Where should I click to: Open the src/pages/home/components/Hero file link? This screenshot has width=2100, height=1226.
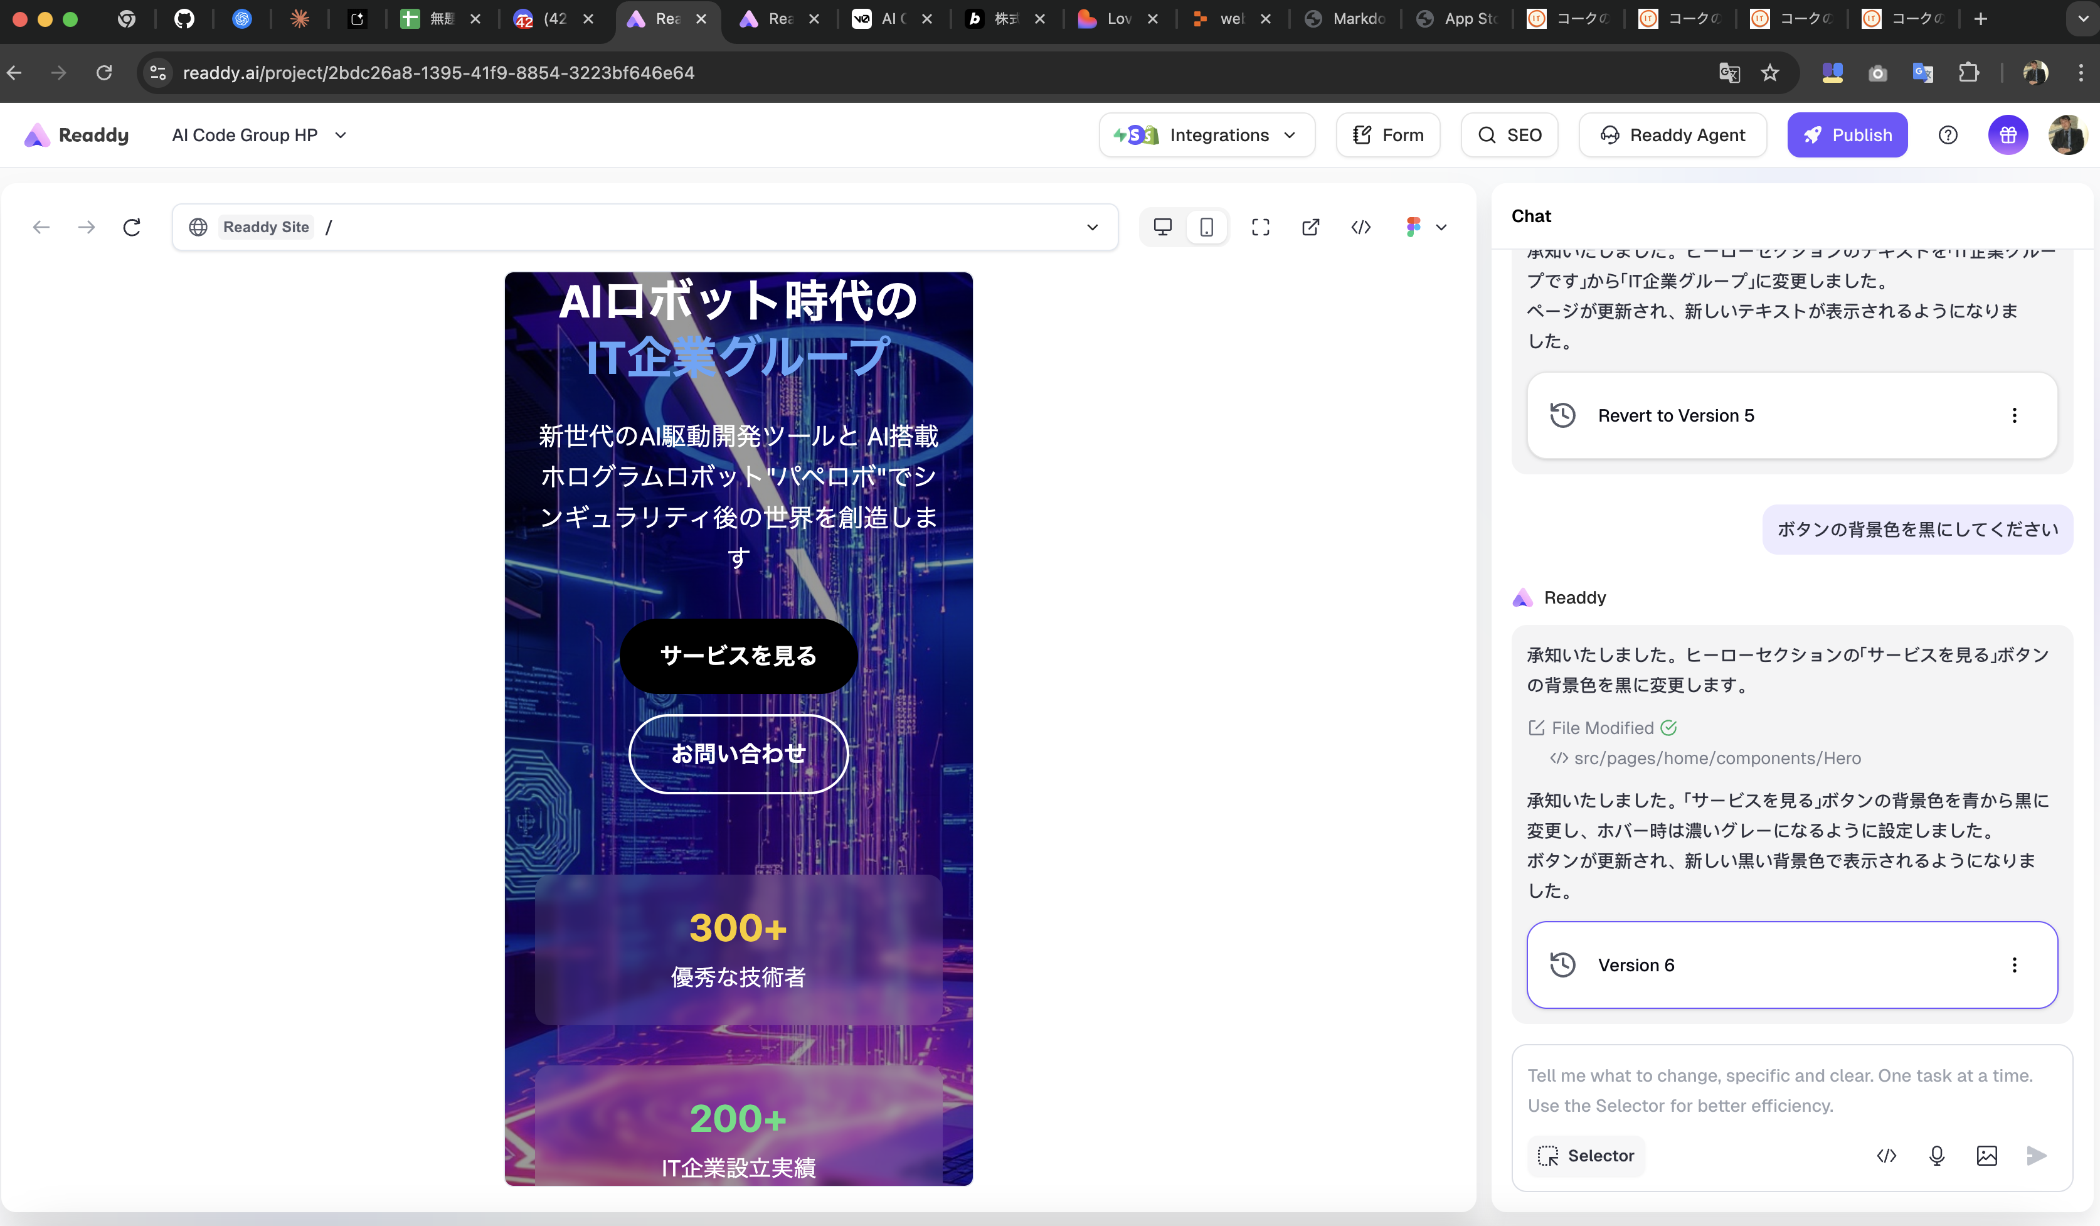tap(1717, 759)
